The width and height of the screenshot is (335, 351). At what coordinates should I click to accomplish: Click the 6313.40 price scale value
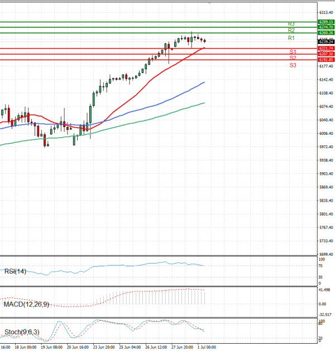point(326,12)
